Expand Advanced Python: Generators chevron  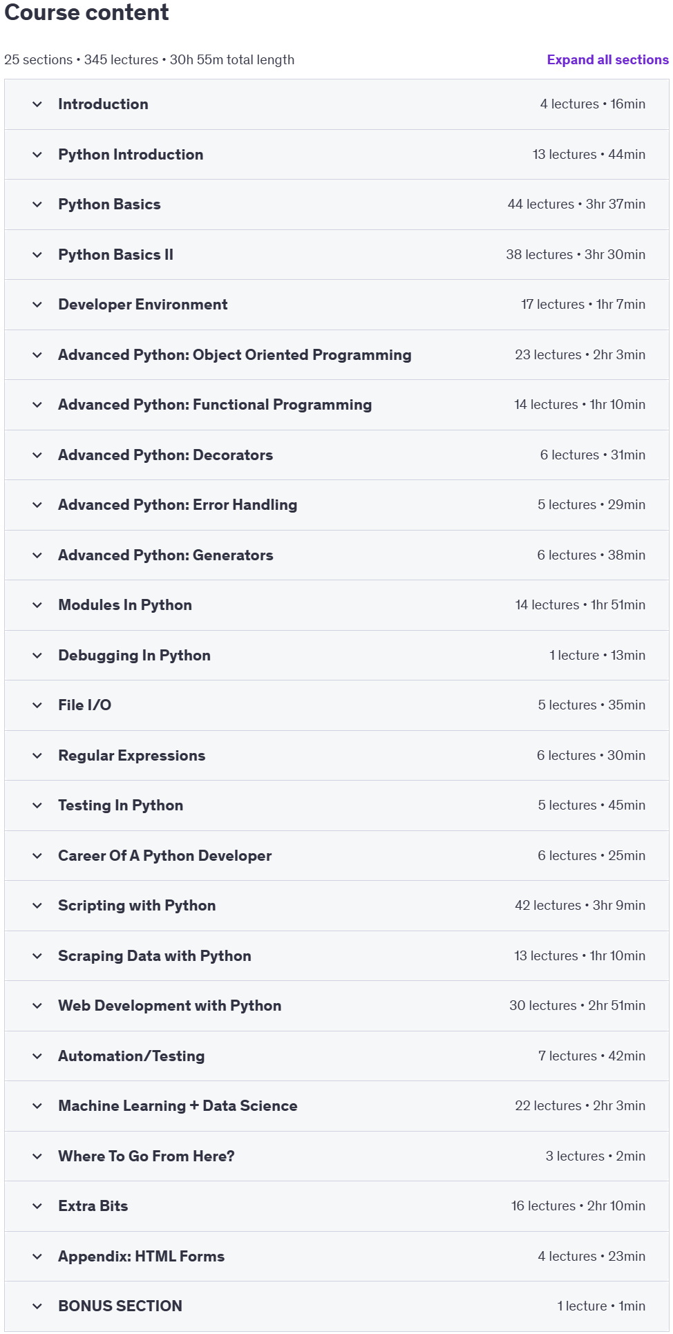(x=37, y=555)
